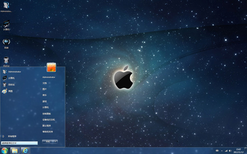Open 控制面板 Control Panel

click(x=47, y=114)
